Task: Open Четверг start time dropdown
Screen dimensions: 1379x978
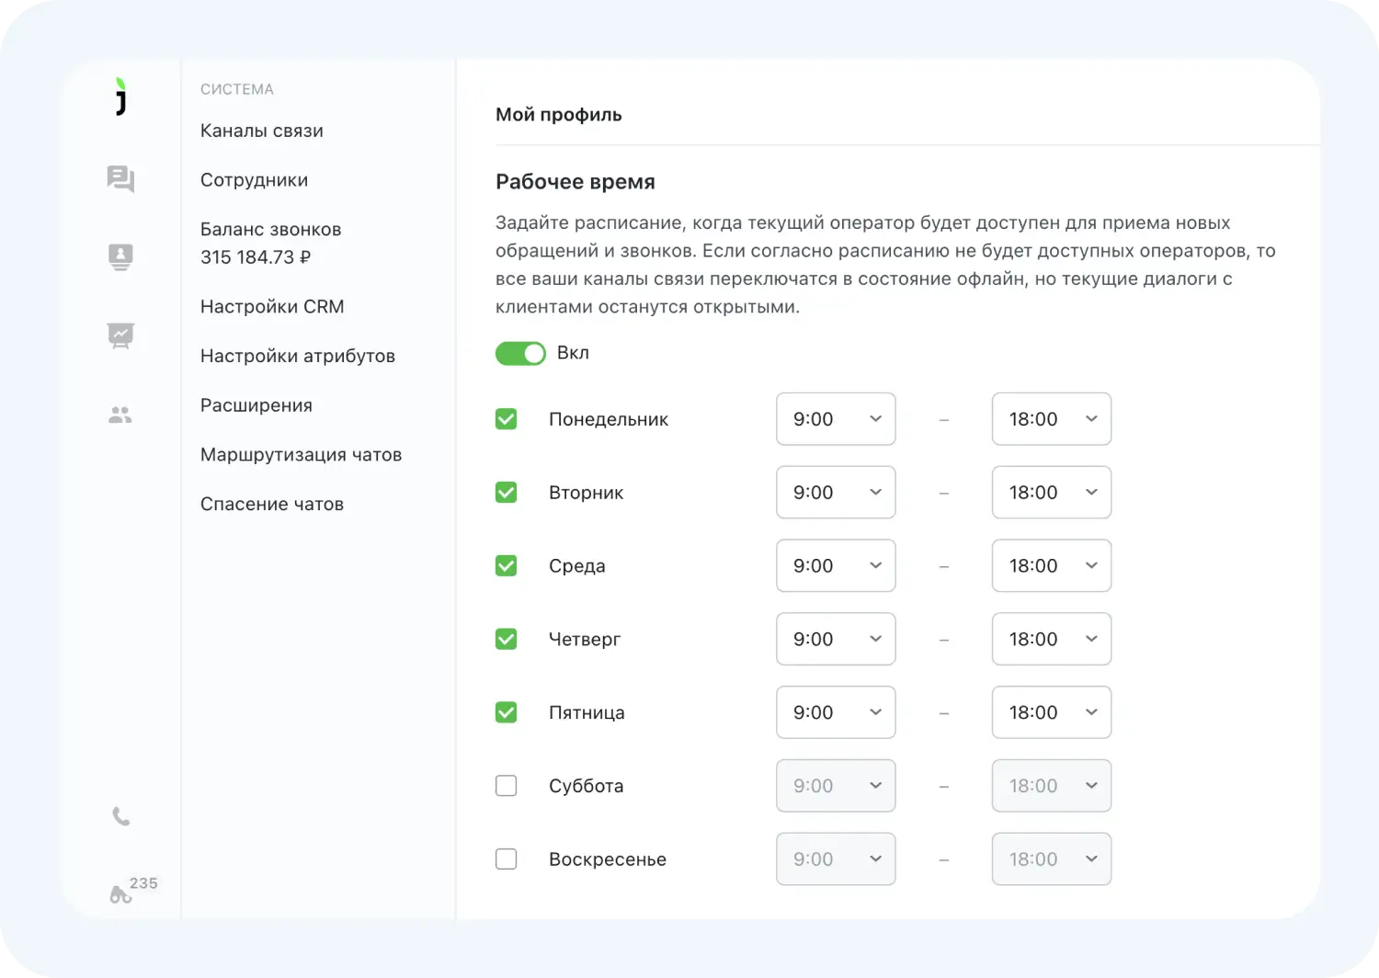Action: [x=835, y=639]
